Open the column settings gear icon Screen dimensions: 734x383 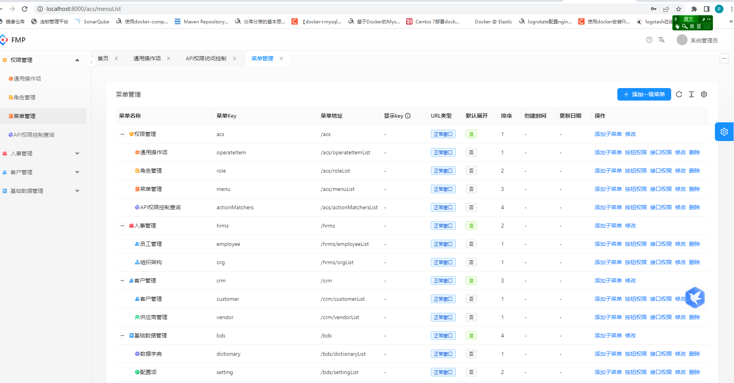click(704, 94)
